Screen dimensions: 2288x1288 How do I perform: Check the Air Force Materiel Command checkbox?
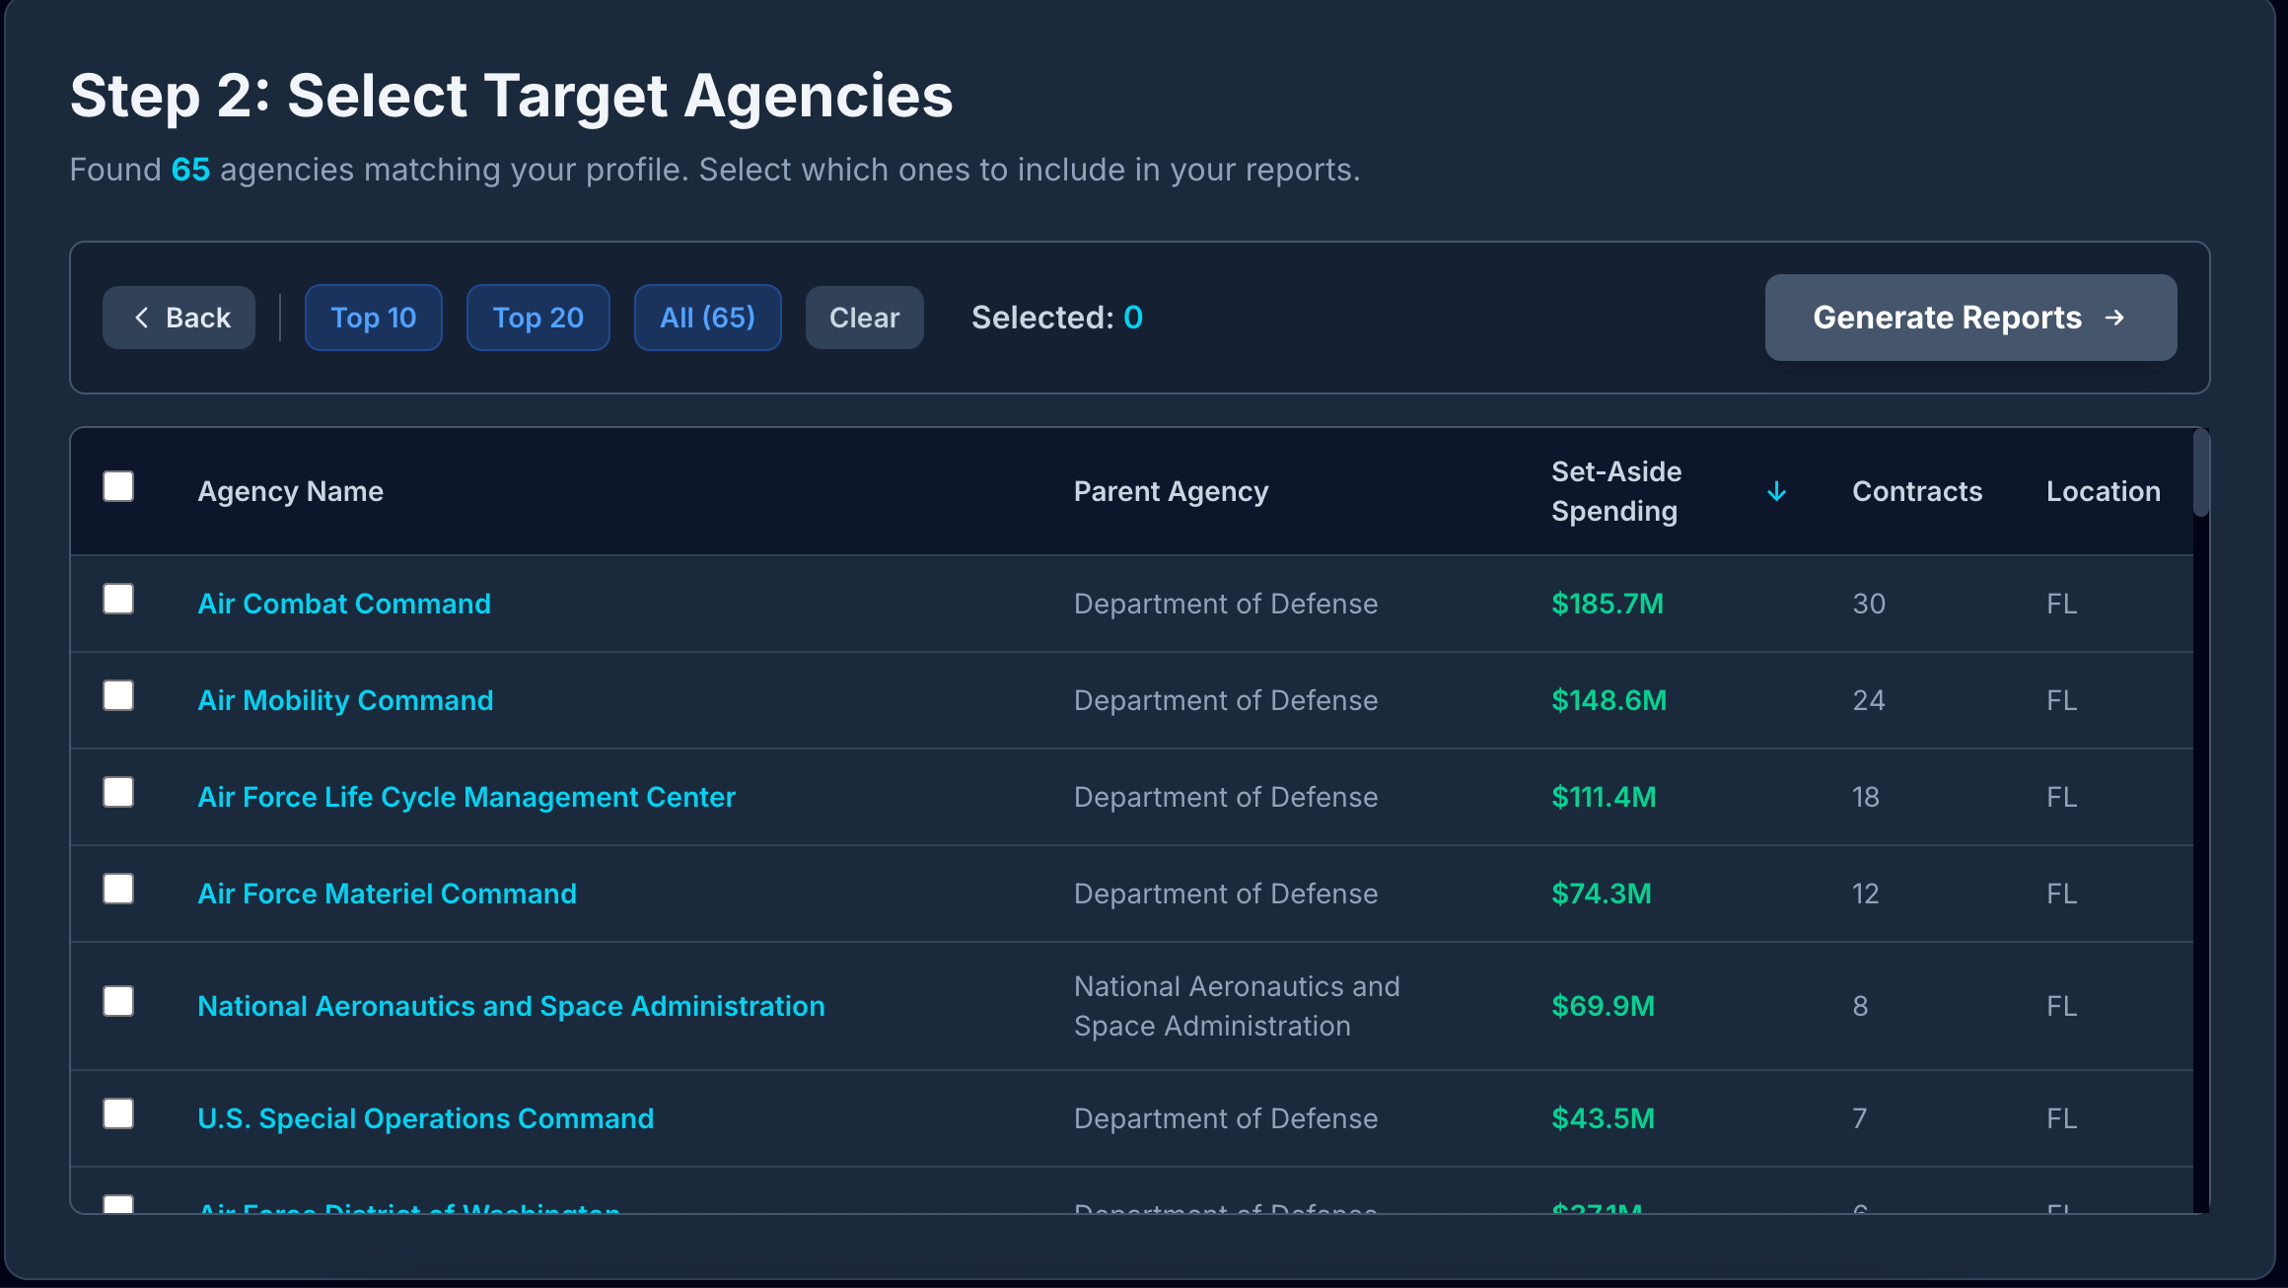pos(117,888)
